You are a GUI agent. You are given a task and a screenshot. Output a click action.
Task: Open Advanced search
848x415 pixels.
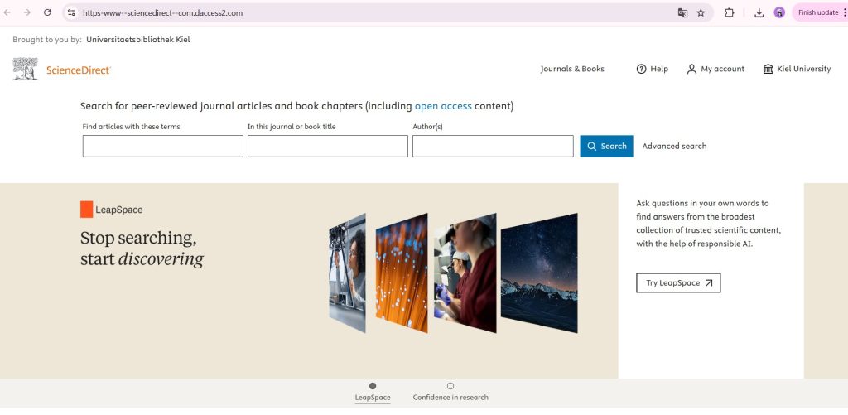pyautogui.click(x=674, y=146)
